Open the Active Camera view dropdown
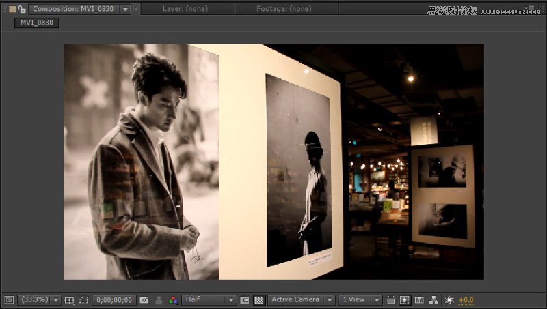The height and width of the screenshot is (309, 547). click(302, 300)
